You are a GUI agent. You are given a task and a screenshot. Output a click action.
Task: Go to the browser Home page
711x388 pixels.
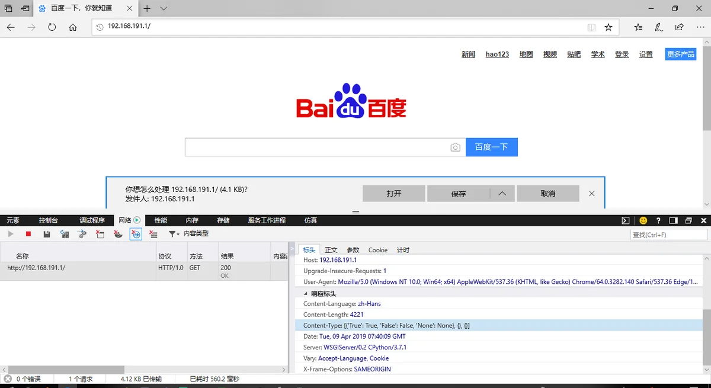coord(73,27)
